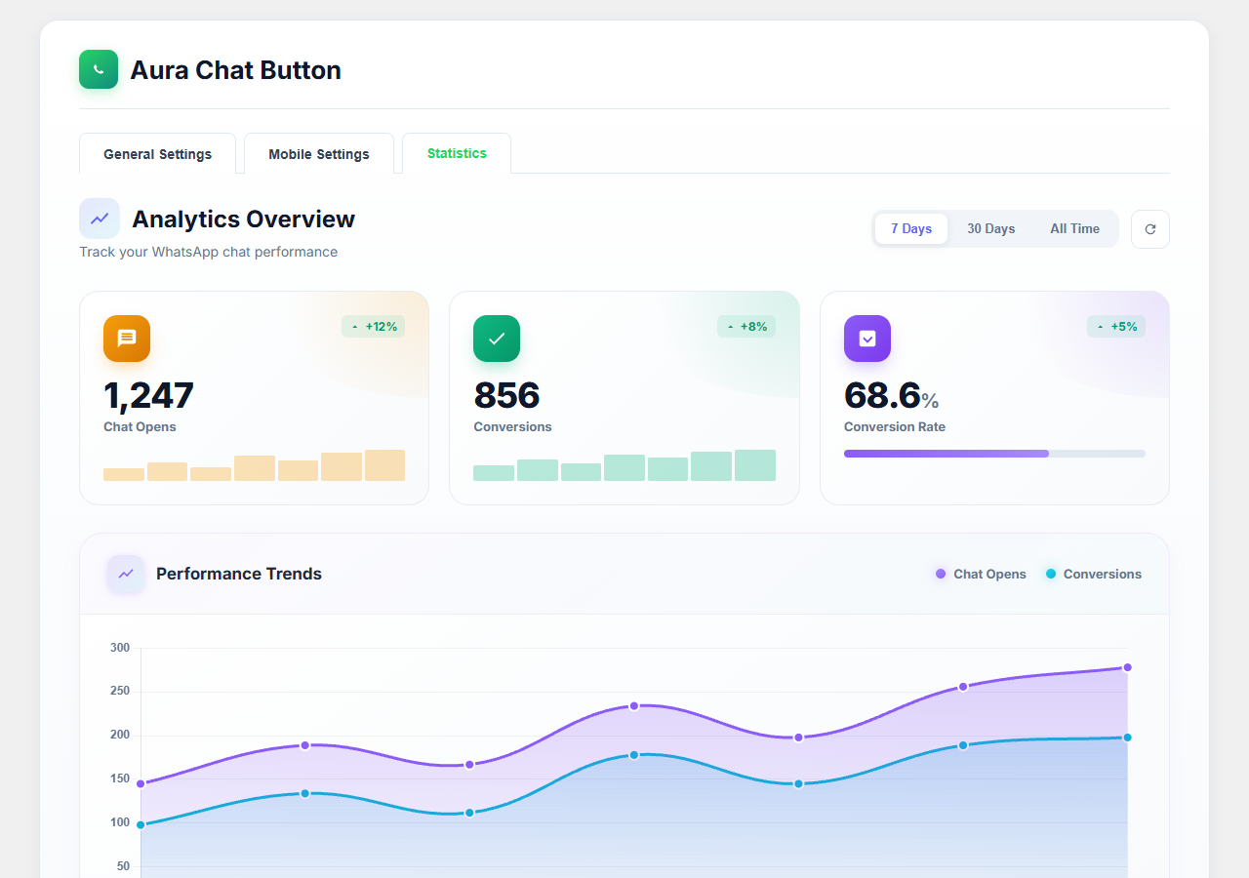
Task: Toggle the Chat Opens series visibility
Action: (980, 574)
